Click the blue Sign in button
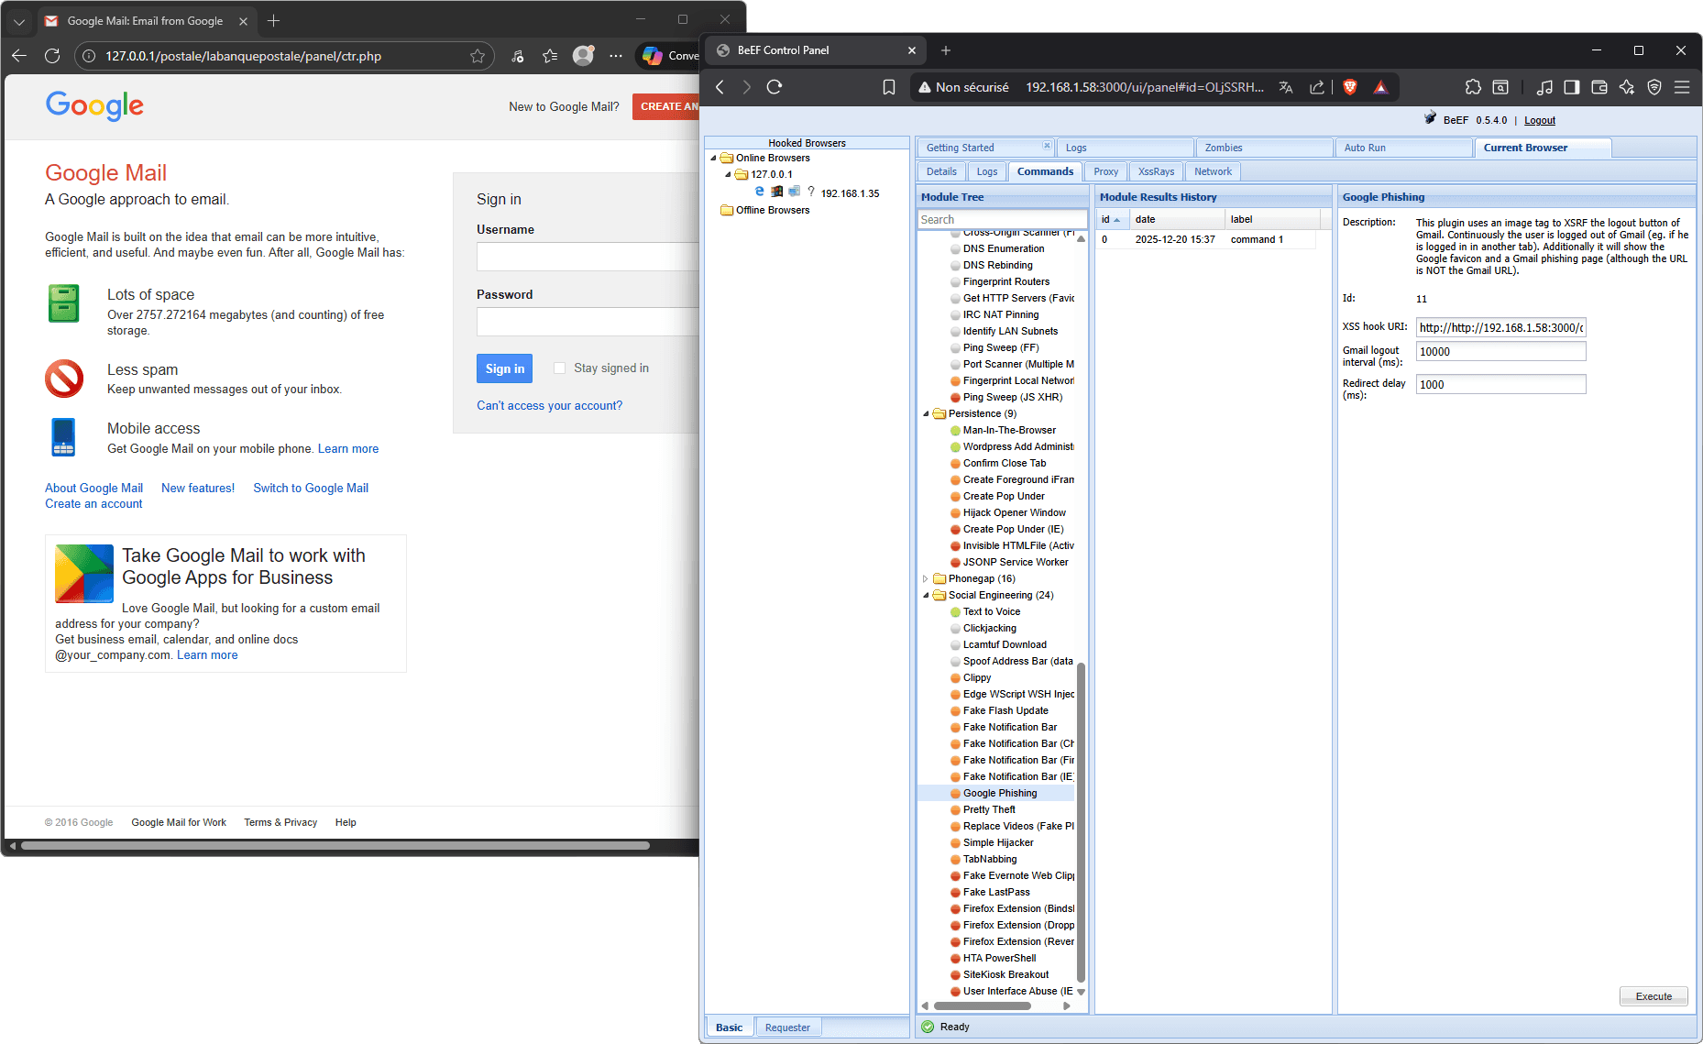Screen dimensions: 1703x1044 coord(504,368)
